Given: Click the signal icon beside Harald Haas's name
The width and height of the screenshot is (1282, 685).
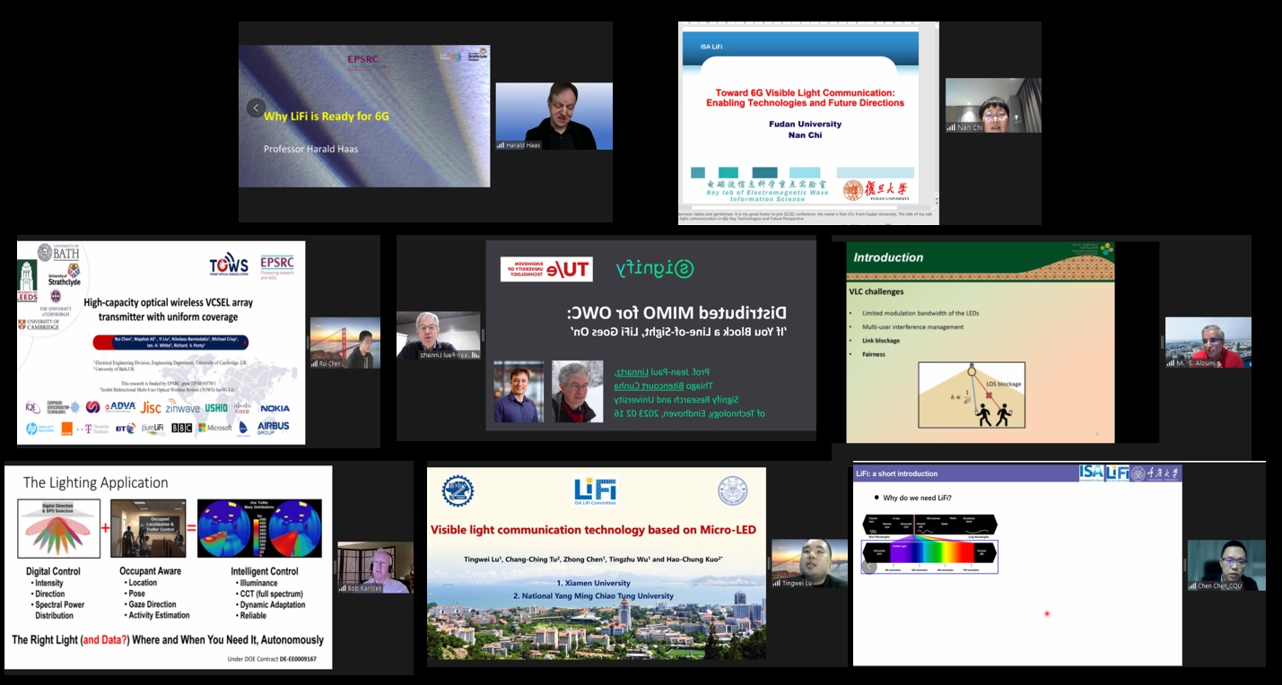Looking at the screenshot, I should [501, 145].
